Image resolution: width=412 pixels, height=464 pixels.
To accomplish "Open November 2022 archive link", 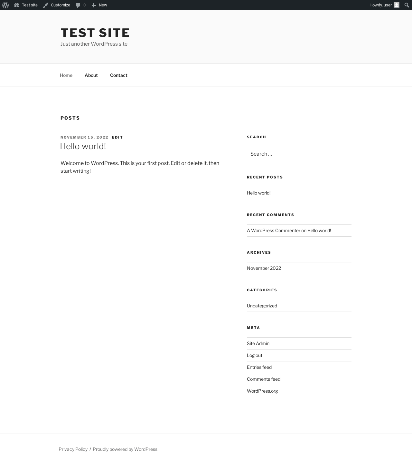I will [x=264, y=268].
